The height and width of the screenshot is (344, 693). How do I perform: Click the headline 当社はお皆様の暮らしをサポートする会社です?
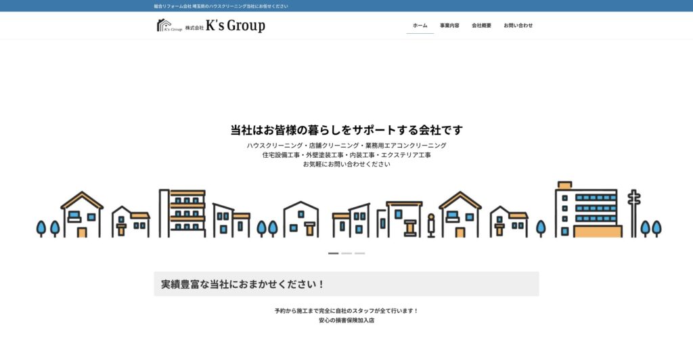(346, 131)
